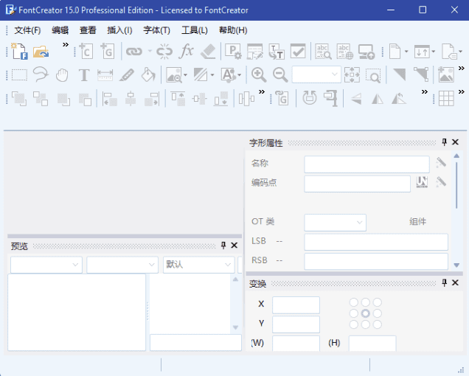
Task: Click the 组件 button
Action: click(x=417, y=222)
